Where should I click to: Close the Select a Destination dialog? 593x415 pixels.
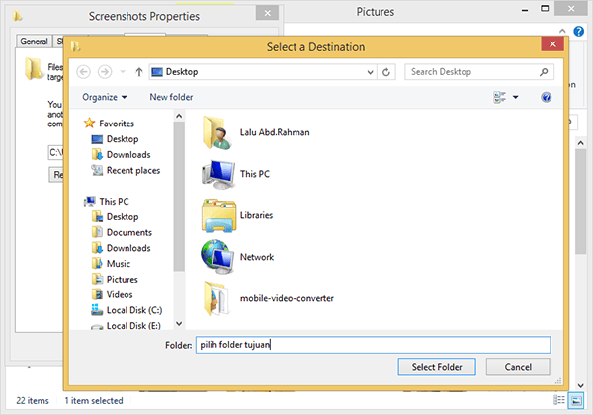point(552,44)
